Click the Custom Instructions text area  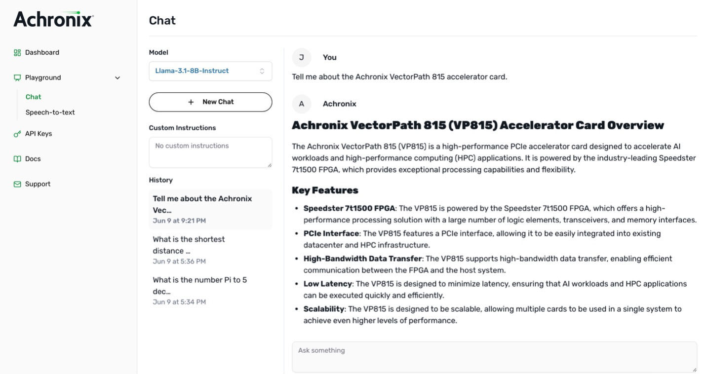point(210,152)
